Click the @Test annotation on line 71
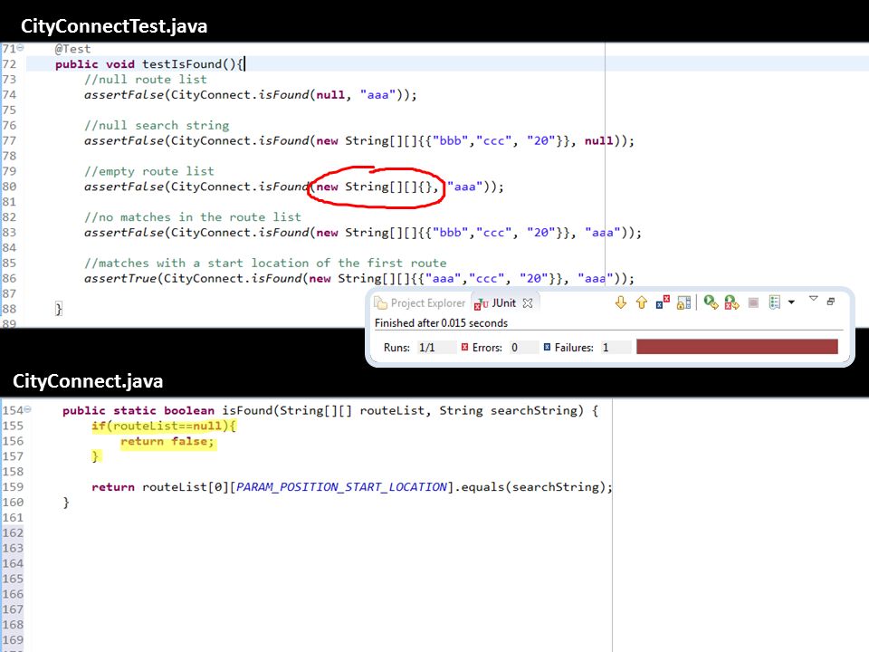Screen dimensions: 869x652 pyautogui.click(x=72, y=49)
